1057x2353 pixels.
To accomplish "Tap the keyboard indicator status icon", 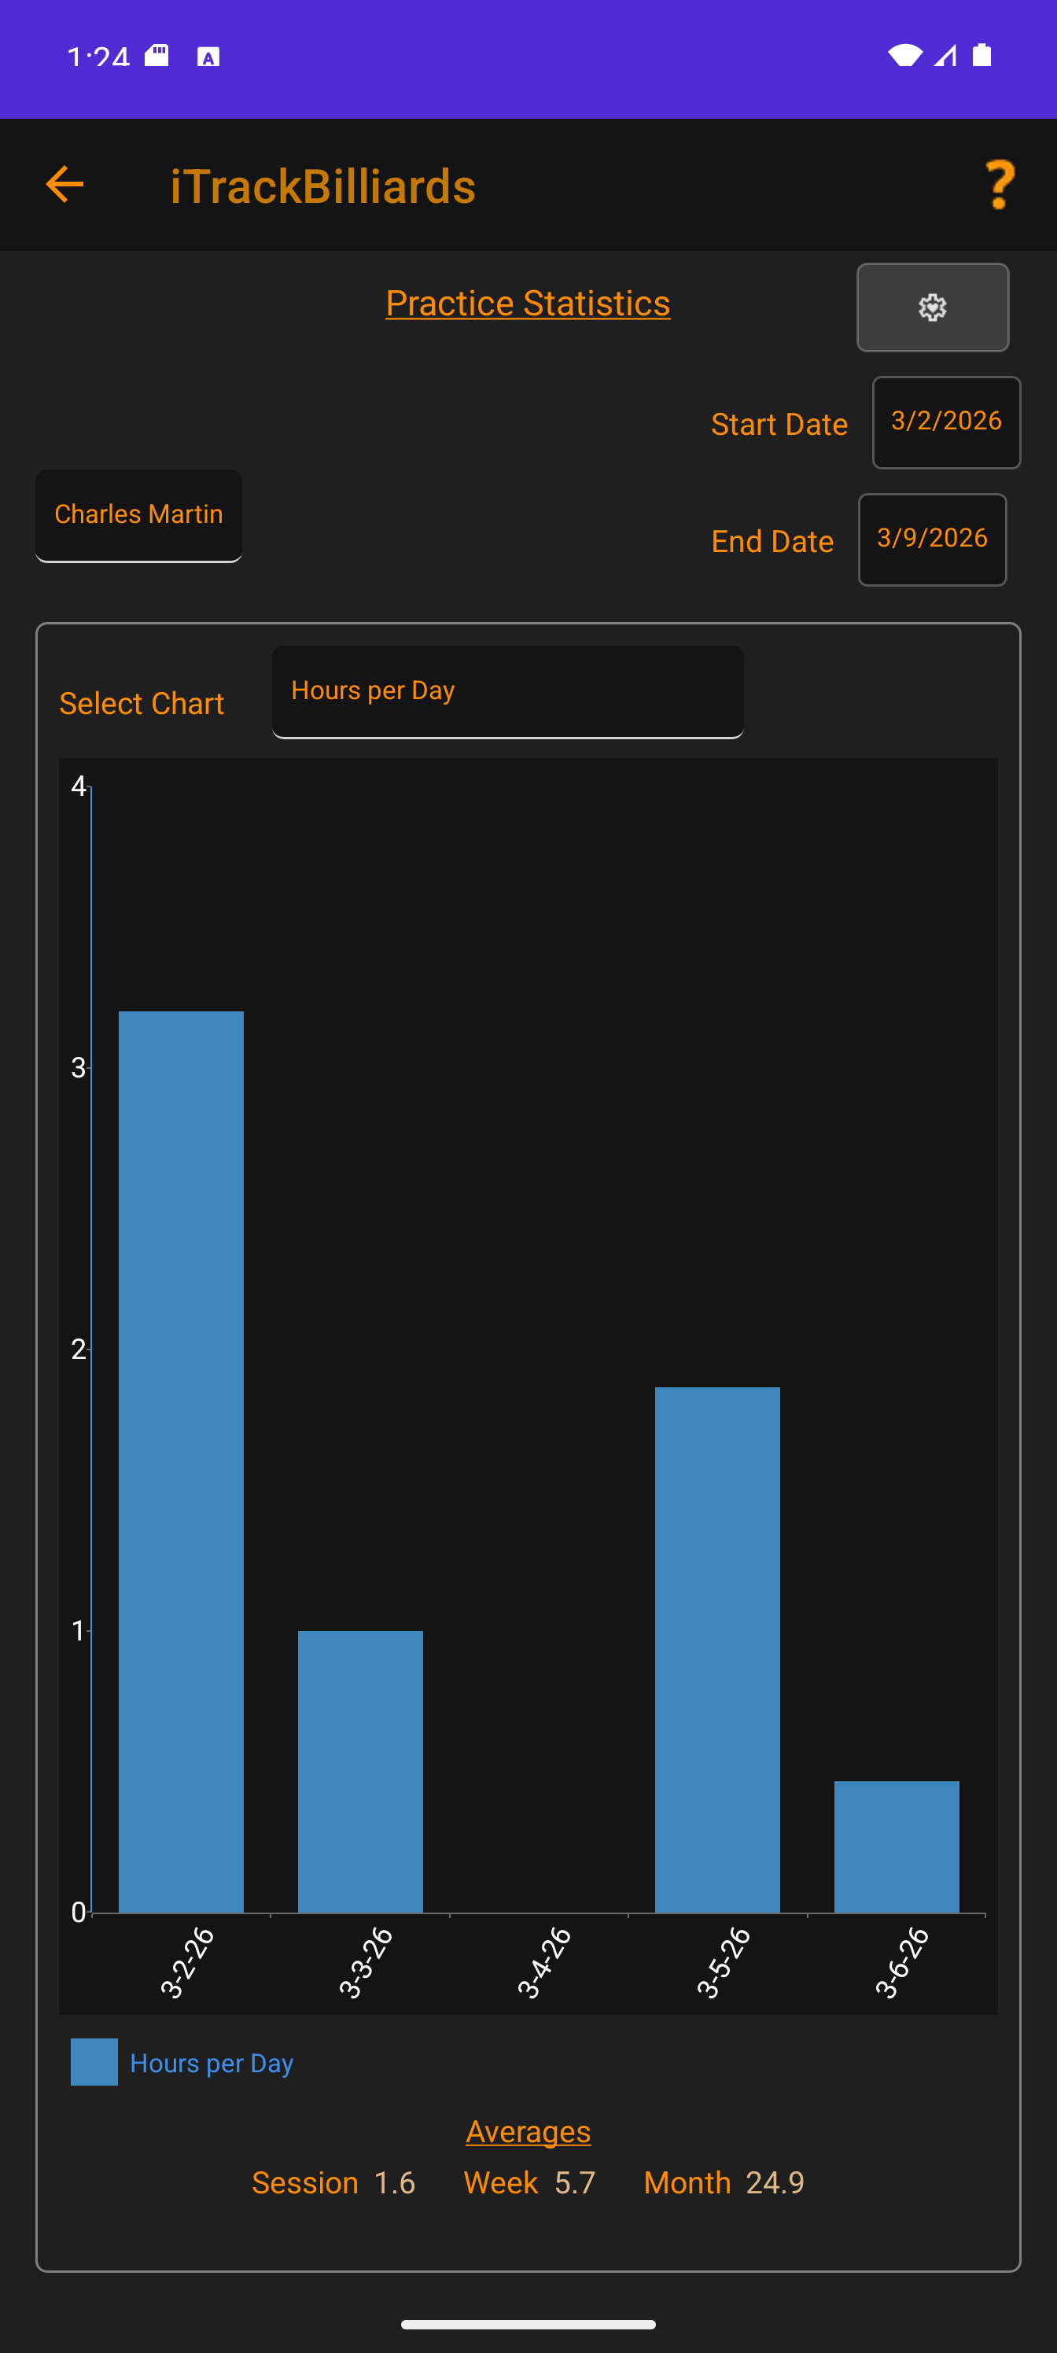I will click(208, 57).
